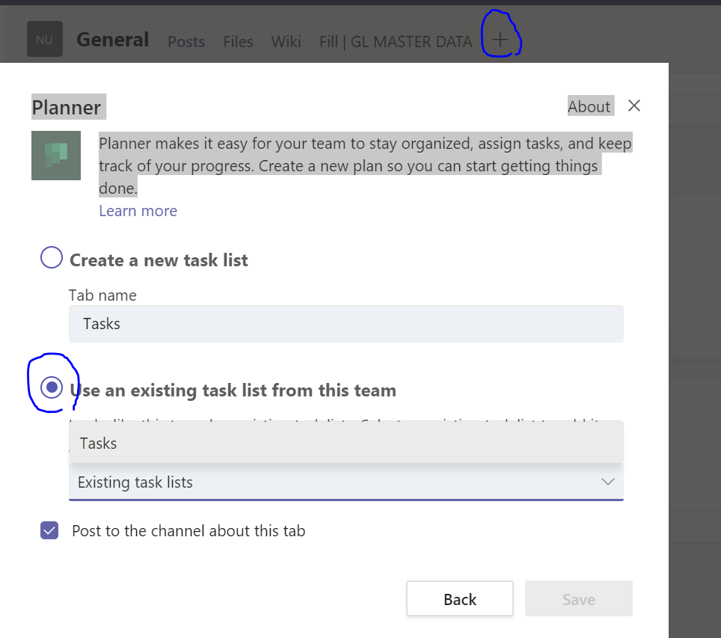Choose Tasks from the dropdown list
Viewport: 721px width, 638px height.
coord(346,443)
